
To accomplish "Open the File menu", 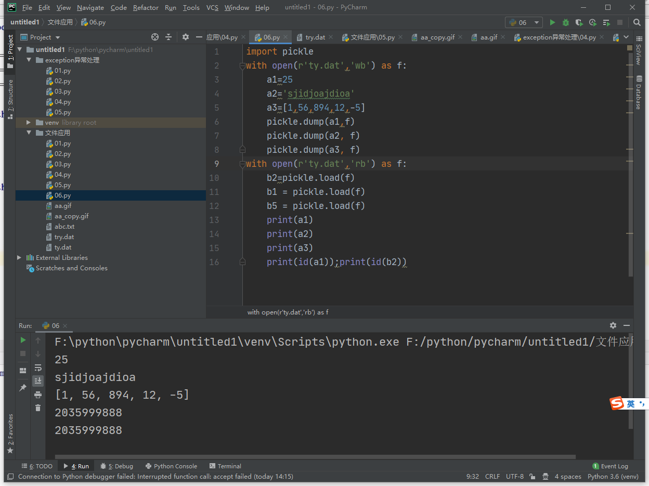I will click(x=27, y=8).
